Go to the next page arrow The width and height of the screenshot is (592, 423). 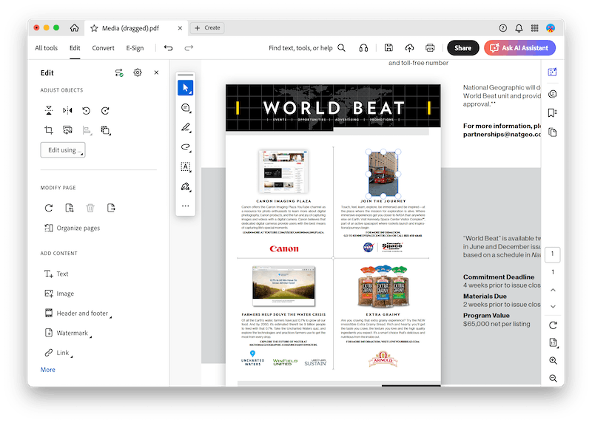[x=553, y=306]
